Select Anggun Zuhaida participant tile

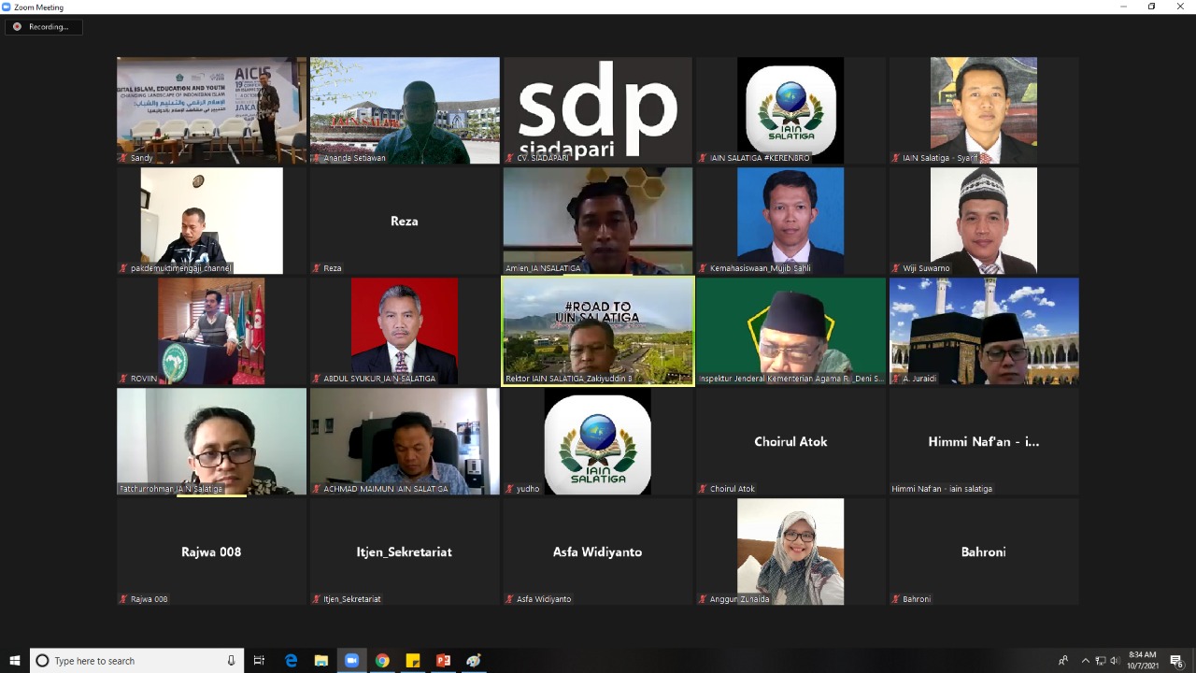pyautogui.click(x=790, y=551)
